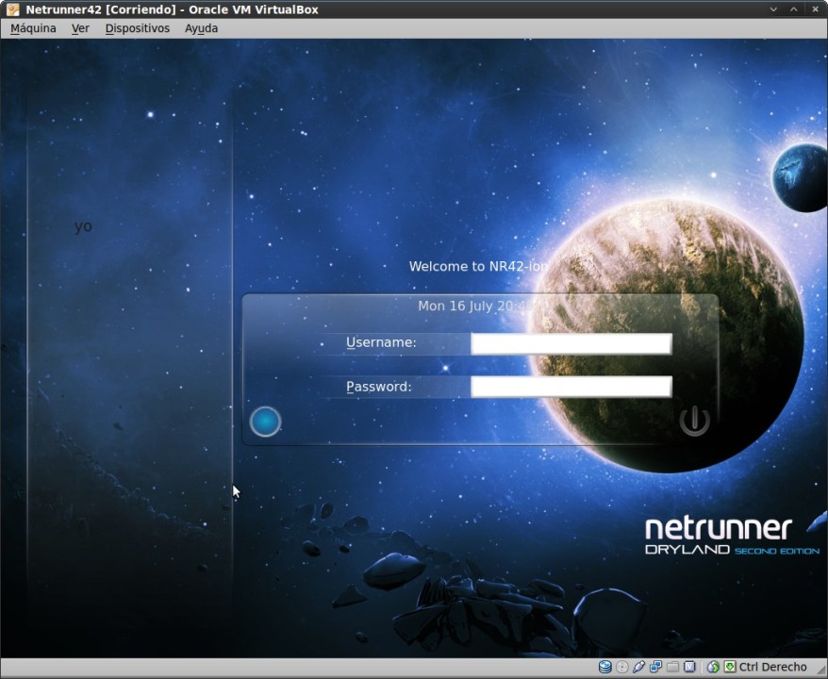Open the Dispositivos menu

(x=137, y=28)
